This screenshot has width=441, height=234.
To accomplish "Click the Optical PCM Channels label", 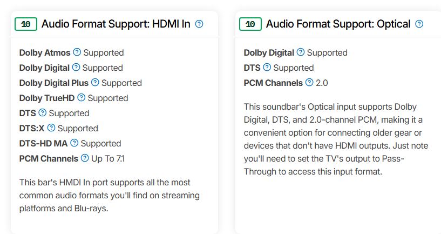I will (x=273, y=83).
